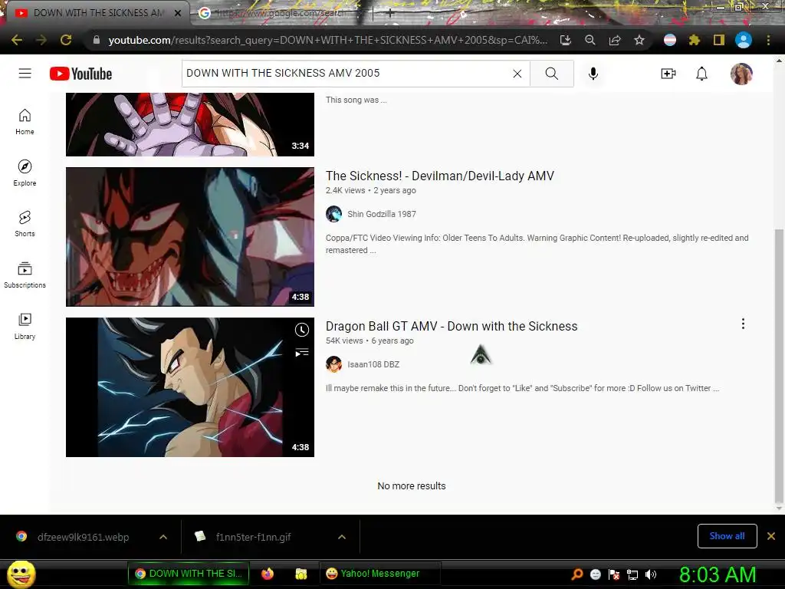This screenshot has width=785, height=589.
Task: Open the f1nn5ter-f1nn.gif downloaded file
Action: 253,537
